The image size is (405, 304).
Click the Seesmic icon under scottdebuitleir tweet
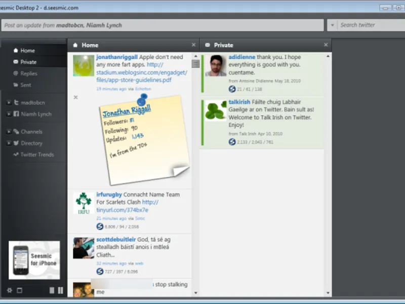click(100, 272)
